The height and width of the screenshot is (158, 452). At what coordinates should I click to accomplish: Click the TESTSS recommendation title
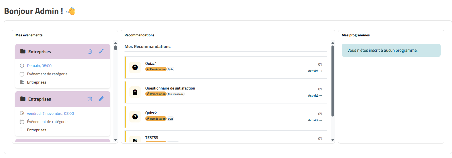152,138
